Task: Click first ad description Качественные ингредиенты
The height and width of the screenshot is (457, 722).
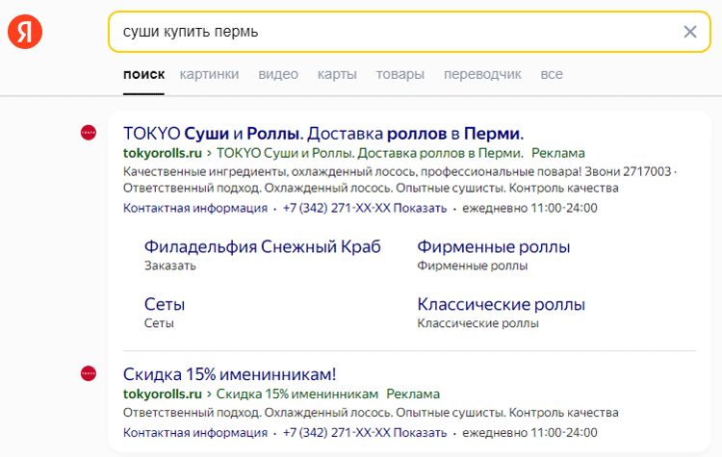Action: [400, 180]
